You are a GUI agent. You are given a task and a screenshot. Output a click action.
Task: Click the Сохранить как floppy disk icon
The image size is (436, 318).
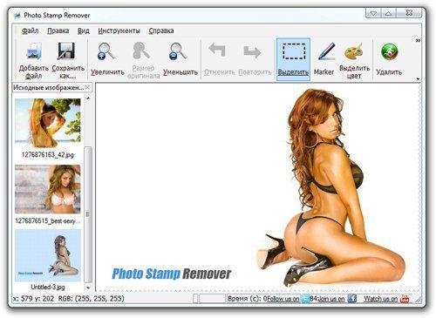(66, 51)
